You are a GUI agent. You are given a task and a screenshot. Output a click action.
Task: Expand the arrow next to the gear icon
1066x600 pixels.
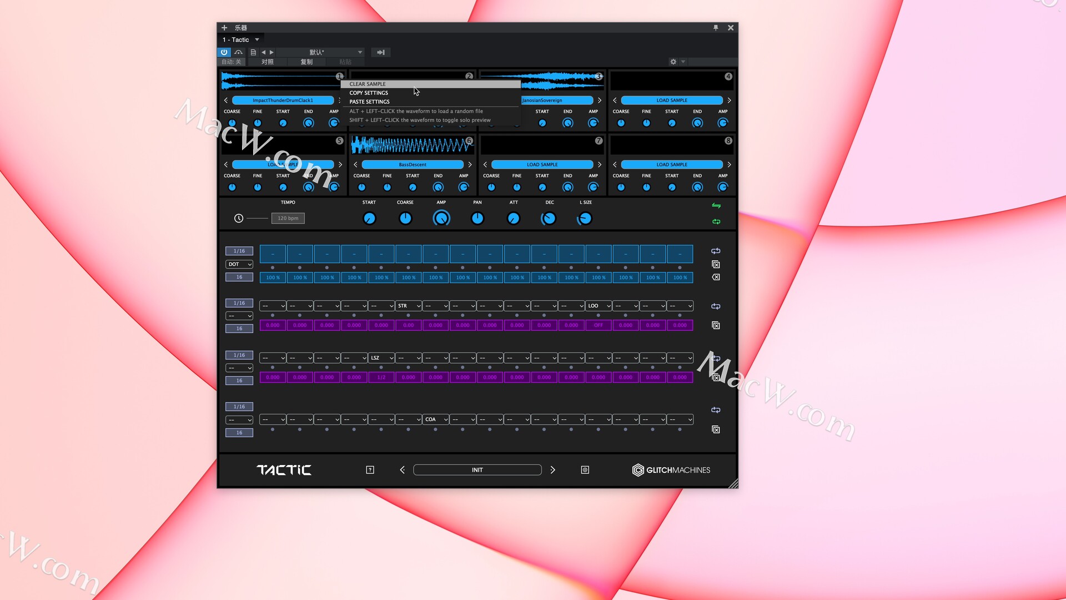tap(683, 62)
